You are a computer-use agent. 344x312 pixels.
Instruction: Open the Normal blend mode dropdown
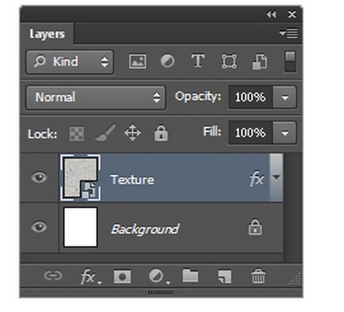coord(96,97)
